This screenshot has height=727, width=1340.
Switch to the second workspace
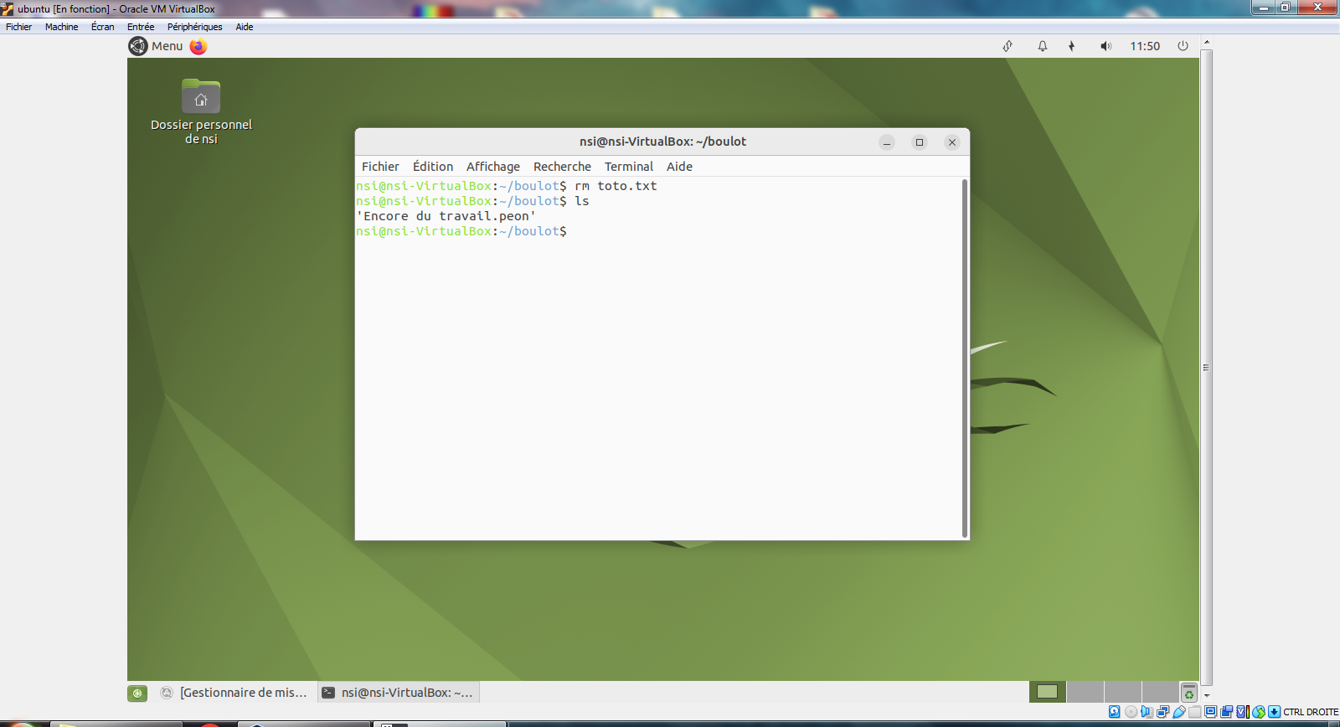(1085, 692)
